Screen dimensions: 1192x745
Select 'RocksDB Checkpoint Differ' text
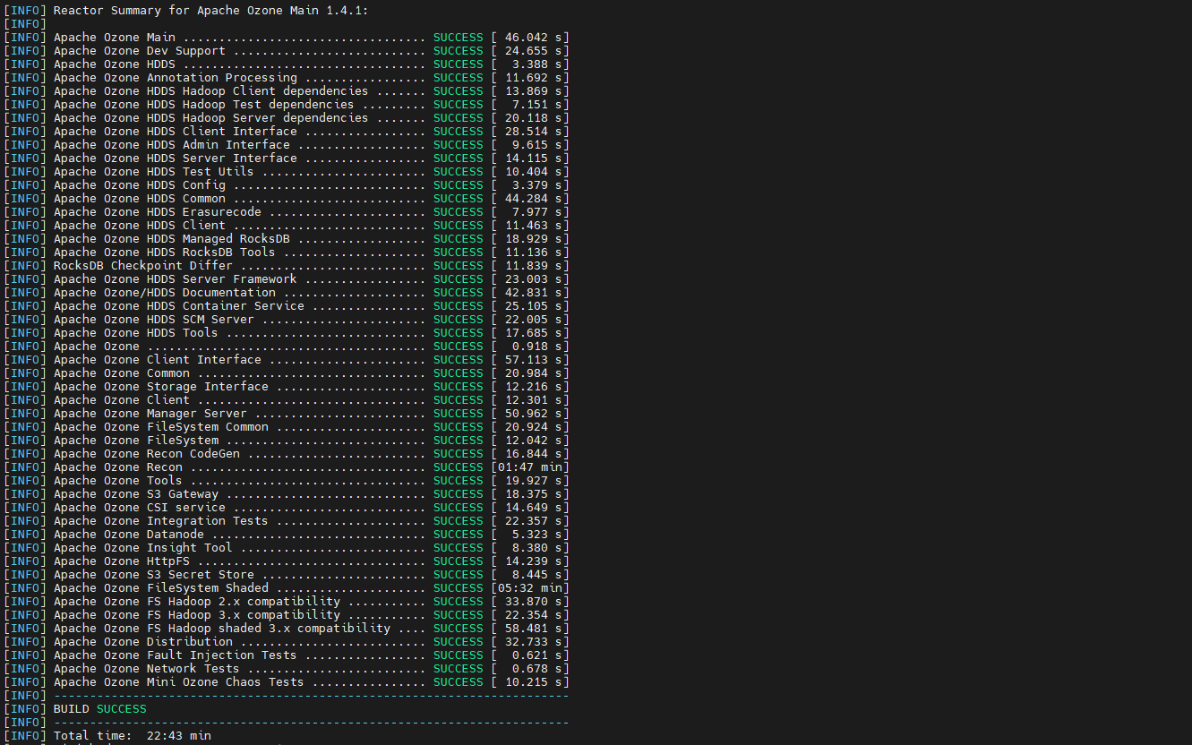143,266
